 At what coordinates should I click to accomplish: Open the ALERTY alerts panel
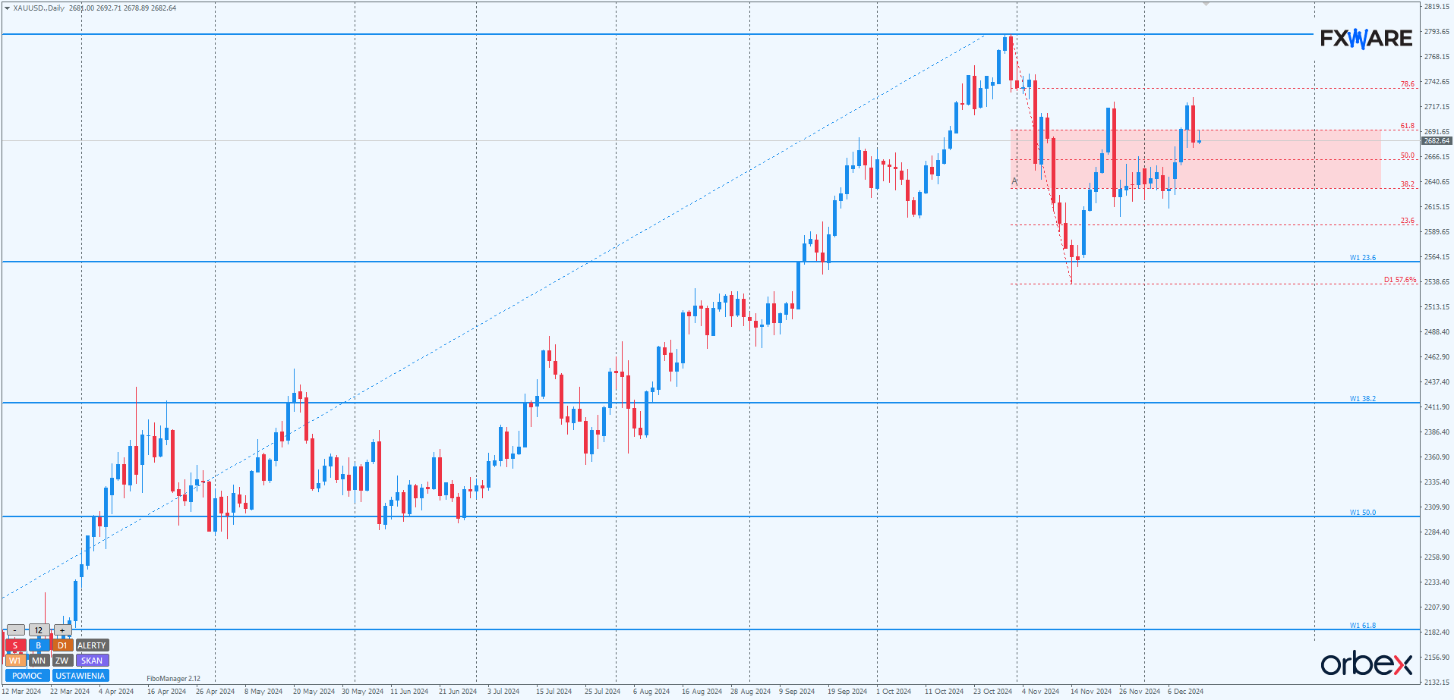pos(92,645)
